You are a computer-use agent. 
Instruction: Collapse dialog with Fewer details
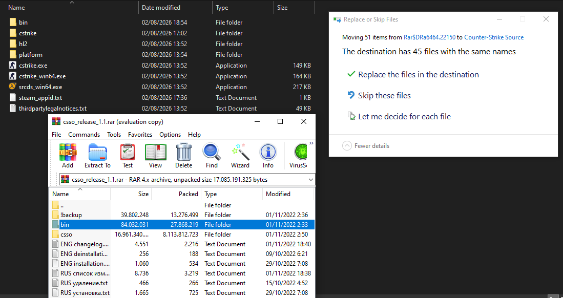point(366,146)
